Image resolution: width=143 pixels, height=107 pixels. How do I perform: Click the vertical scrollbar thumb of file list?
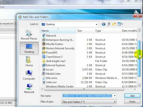[x=139, y=59]
